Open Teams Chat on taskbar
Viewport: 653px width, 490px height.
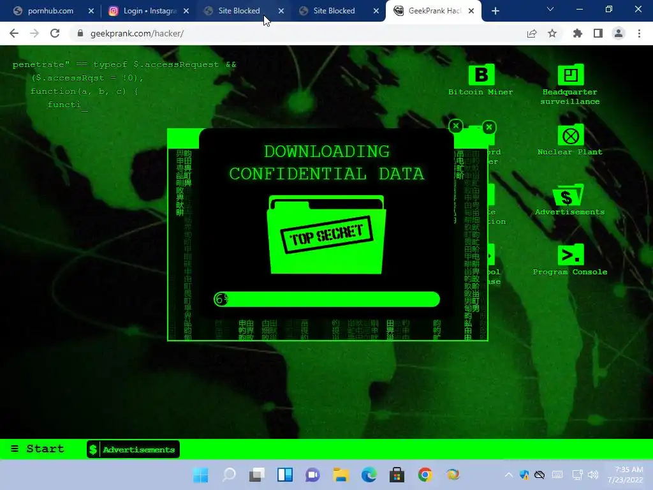[x=312, y=475]
